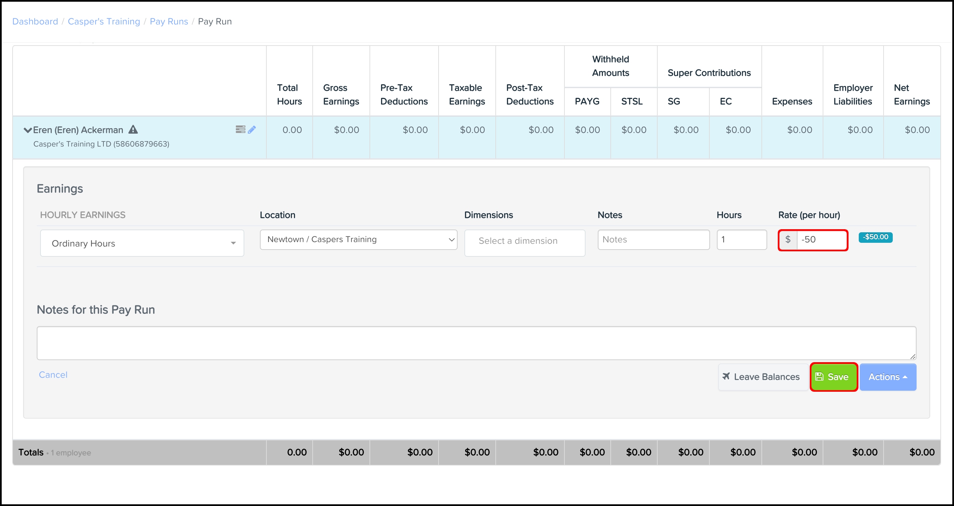Go to Dashboard breadcrumb

click(x=35, y=21)
